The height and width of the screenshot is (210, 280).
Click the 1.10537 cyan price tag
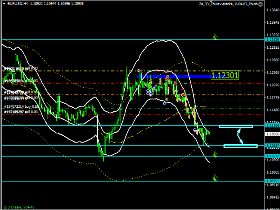(272, 145)
